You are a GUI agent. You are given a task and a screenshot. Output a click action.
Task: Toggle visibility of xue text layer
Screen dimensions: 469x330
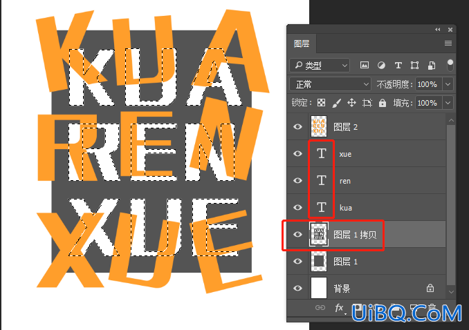pyautogui.click(x=297, y=153)
